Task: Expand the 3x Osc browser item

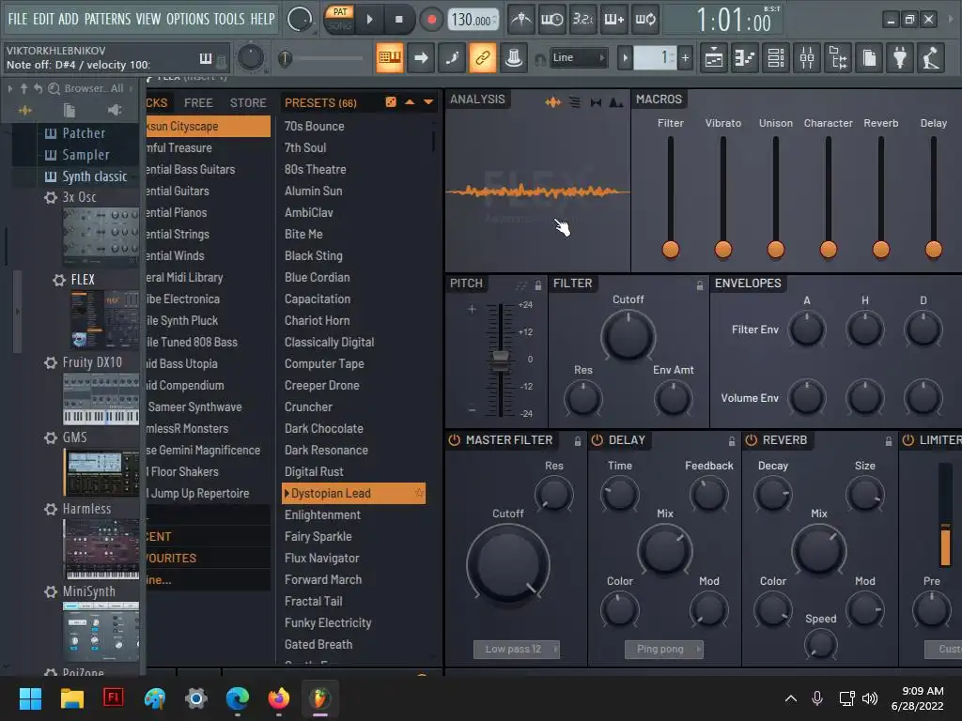Action: tap(51, 197)
